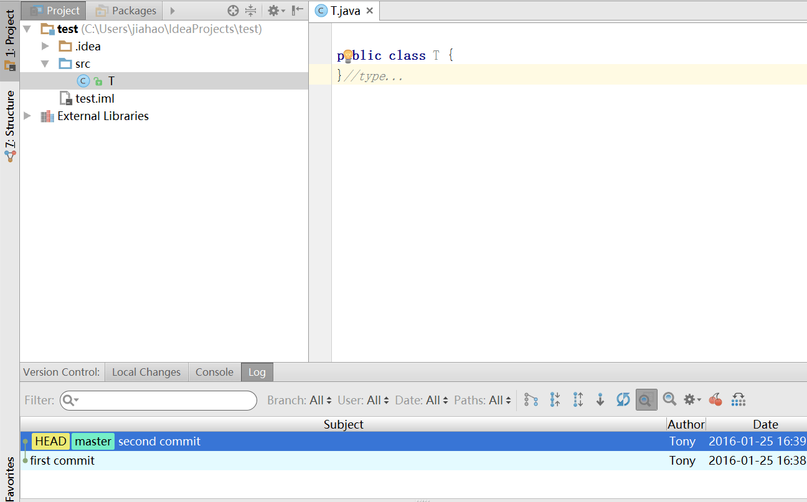Click the IntelliSort branch graph icon
This screenshot has width=807, height=502.
click(531, 399)
